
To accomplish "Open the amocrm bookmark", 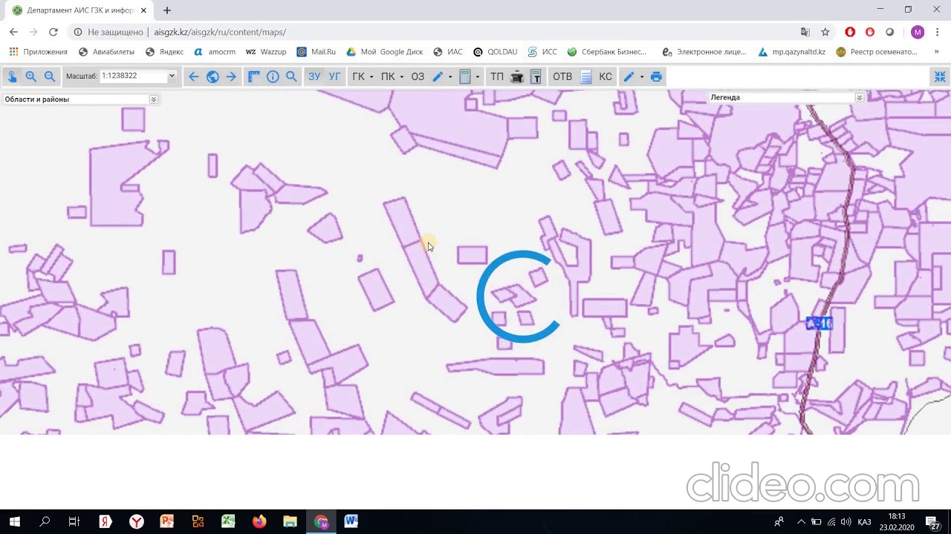I will tap(214, 52).
